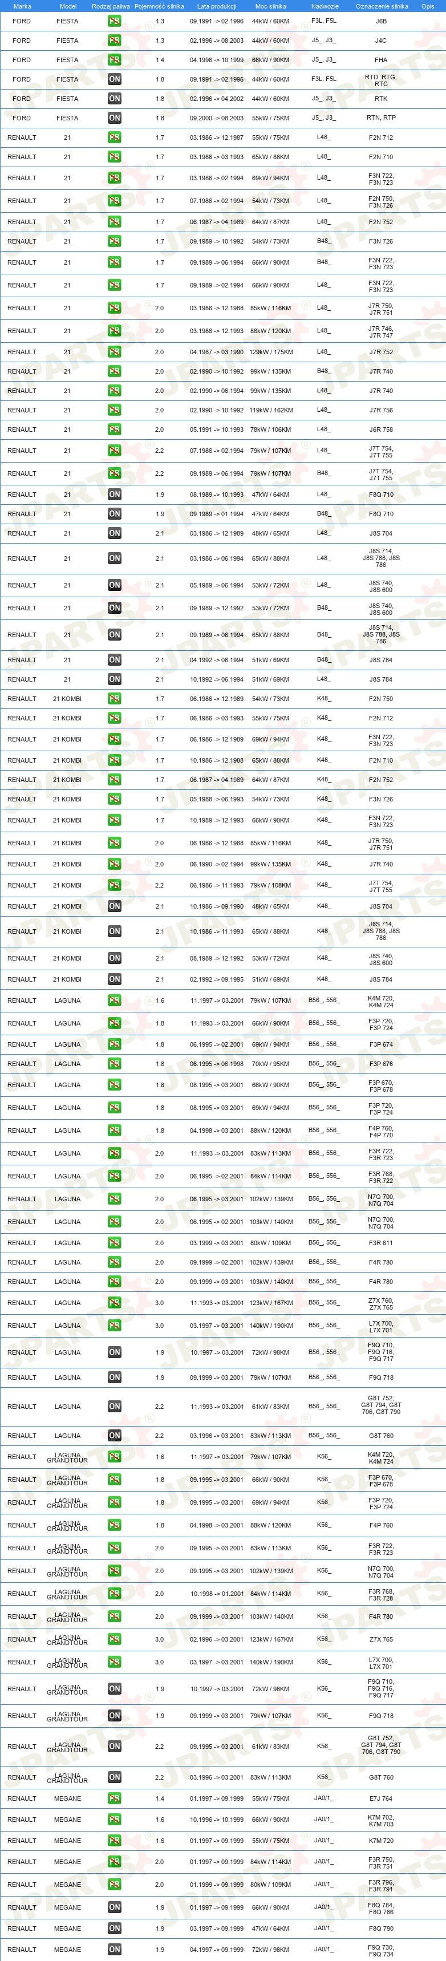
Task: Click the Nadwozie column header
Action: coord(324,6)
